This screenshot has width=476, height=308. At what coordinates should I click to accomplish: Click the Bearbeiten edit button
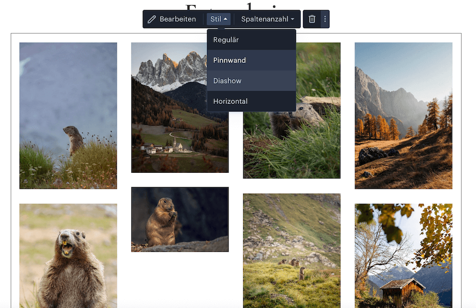[x=172, y=19]
